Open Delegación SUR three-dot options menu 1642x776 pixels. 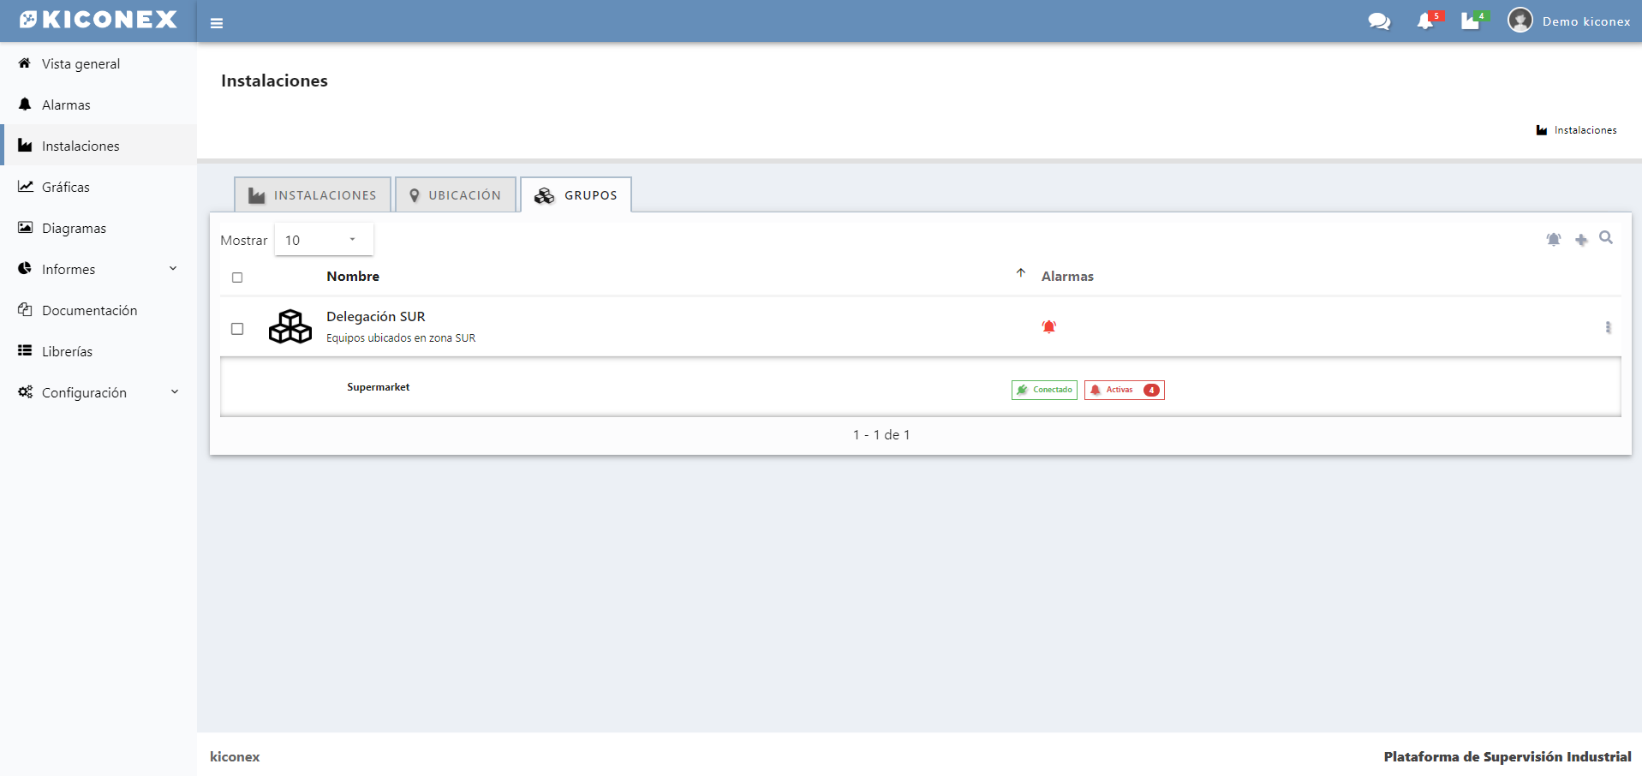coord(1608,327)
